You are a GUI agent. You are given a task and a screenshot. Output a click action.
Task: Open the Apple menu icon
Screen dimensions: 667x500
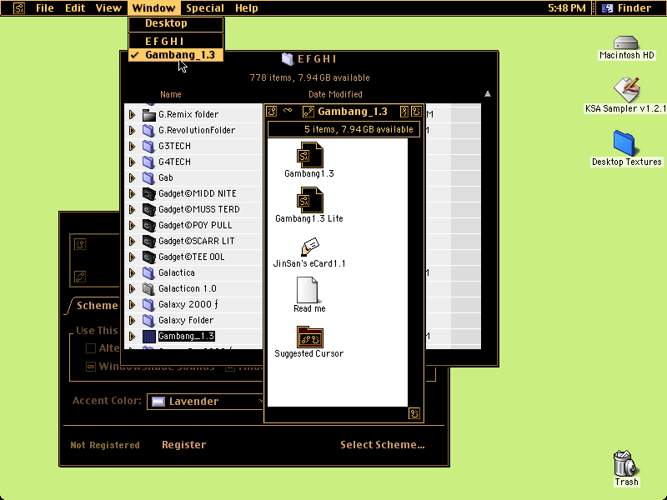click(x=19, y=8)
